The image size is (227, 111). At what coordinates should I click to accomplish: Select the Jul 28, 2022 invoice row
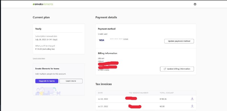146,99
